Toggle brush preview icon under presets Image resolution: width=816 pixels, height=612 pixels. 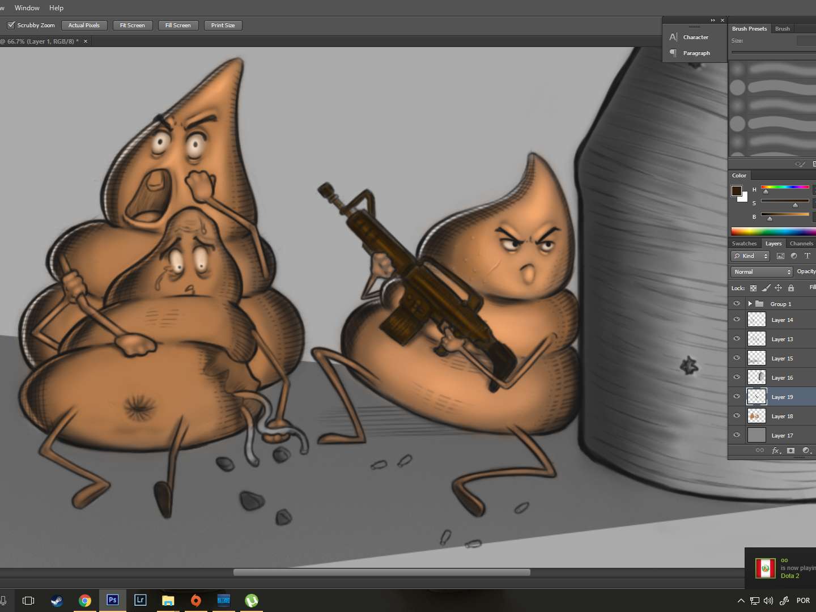(800, 164)
